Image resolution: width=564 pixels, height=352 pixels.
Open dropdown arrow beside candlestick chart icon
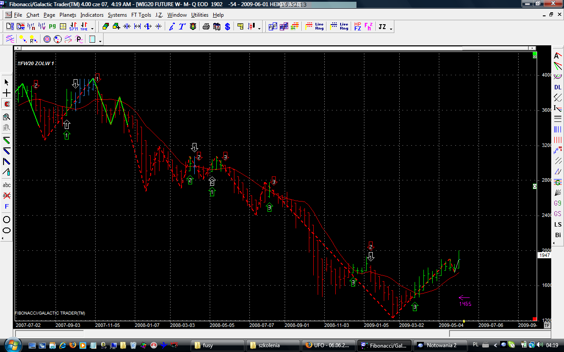pos(259,29)
